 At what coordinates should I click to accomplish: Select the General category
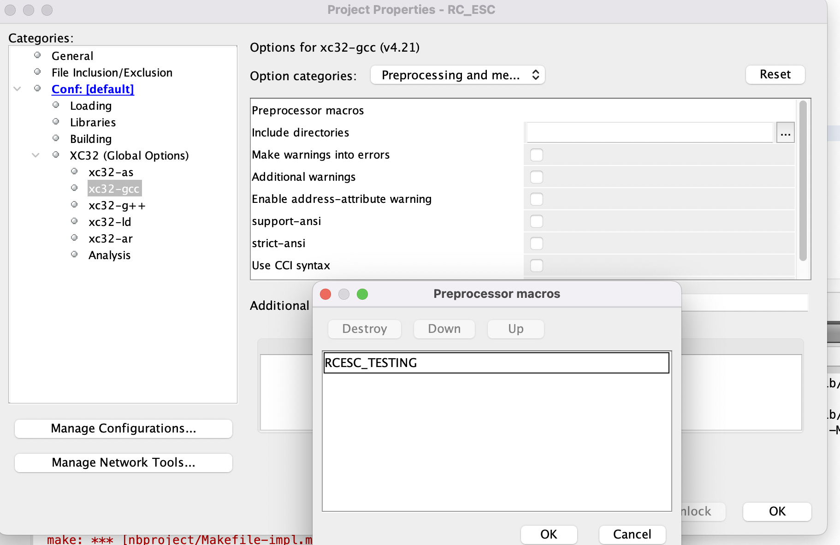(72, 56)
